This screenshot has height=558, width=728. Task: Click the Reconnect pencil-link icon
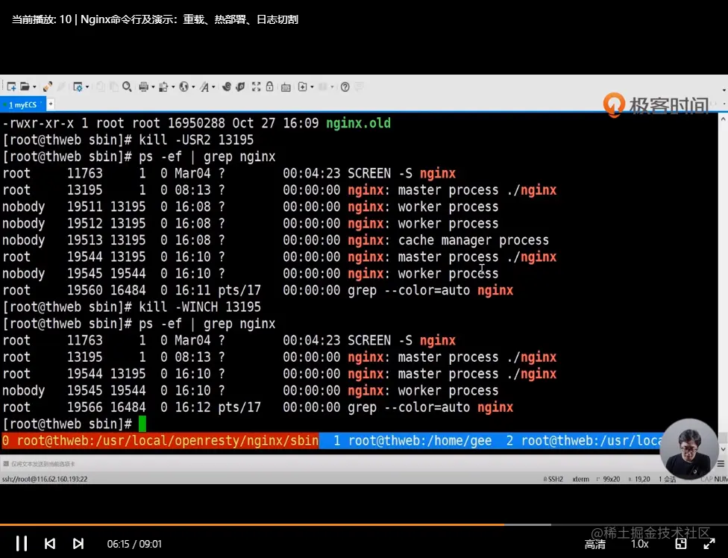click(x=47, y=87)
